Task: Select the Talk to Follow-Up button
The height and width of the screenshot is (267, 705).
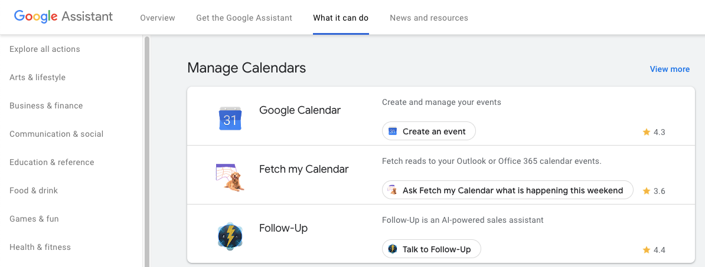Action: tap(432, 249)
